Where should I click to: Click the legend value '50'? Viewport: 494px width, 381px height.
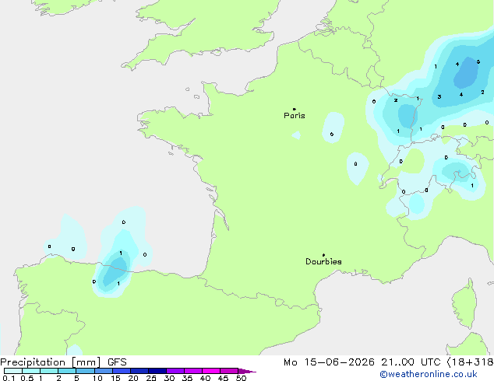click(241, 378)
